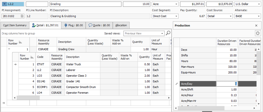Click the 1.2.2 cost item icon

pos(5,4)
